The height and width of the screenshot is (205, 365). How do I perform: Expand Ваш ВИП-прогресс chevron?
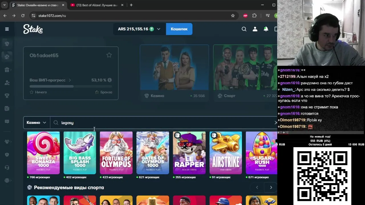point(70,80)
